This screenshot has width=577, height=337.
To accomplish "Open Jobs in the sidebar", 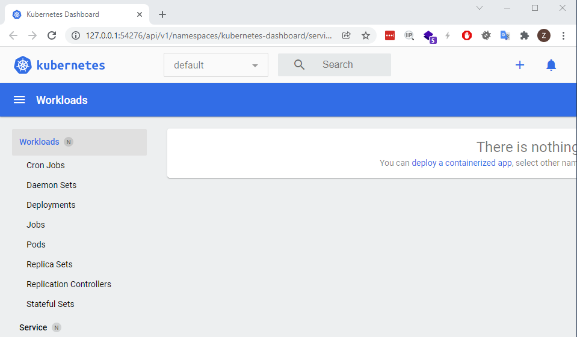I will (35, 225).
